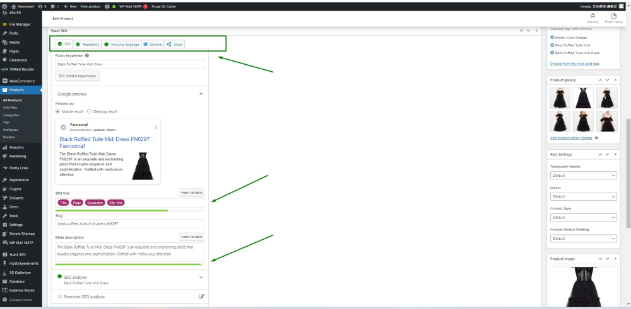Remove the Stretch Mesh Dresses tag
Viewport: 631px width, 309px height.
click(x=552, y=37)
